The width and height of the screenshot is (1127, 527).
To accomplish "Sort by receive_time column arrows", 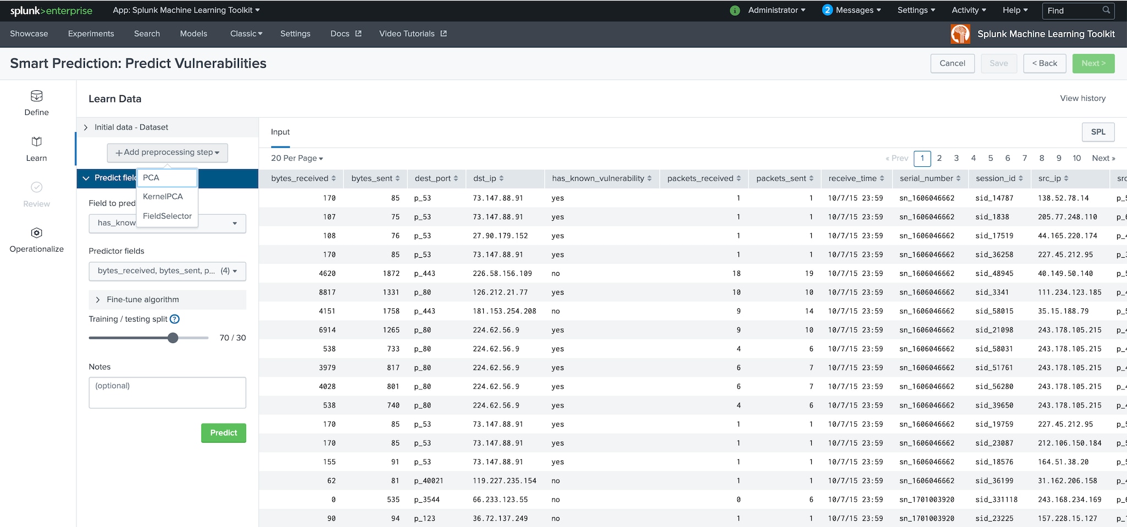I will point(882,178).
